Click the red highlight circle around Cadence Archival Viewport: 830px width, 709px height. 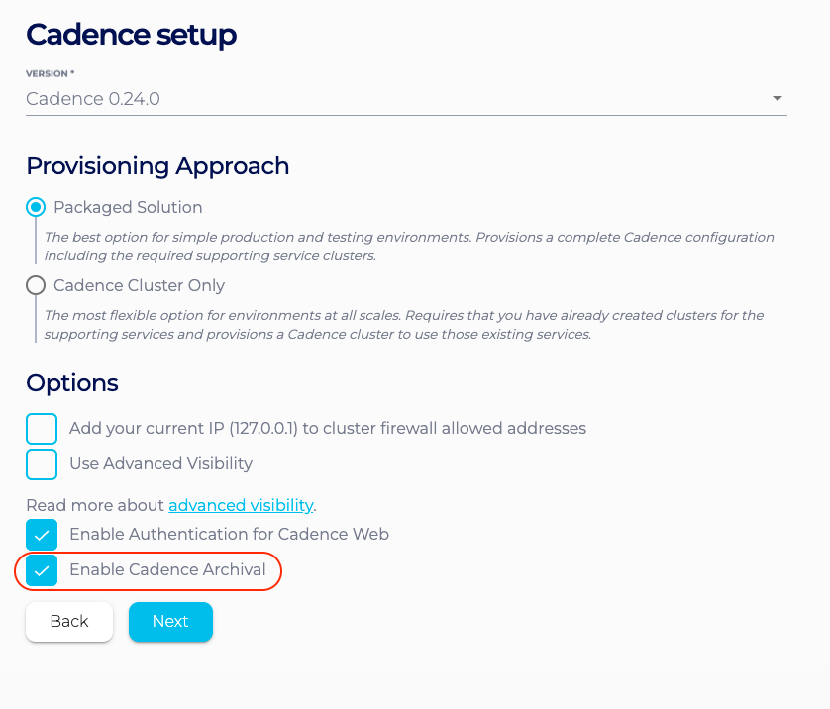pyautogui.click(x=149, y=571)
